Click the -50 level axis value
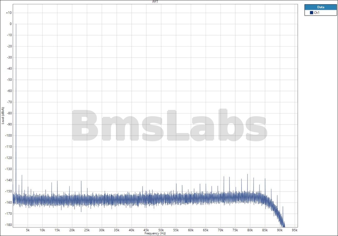338x236 pixels. 9,80
